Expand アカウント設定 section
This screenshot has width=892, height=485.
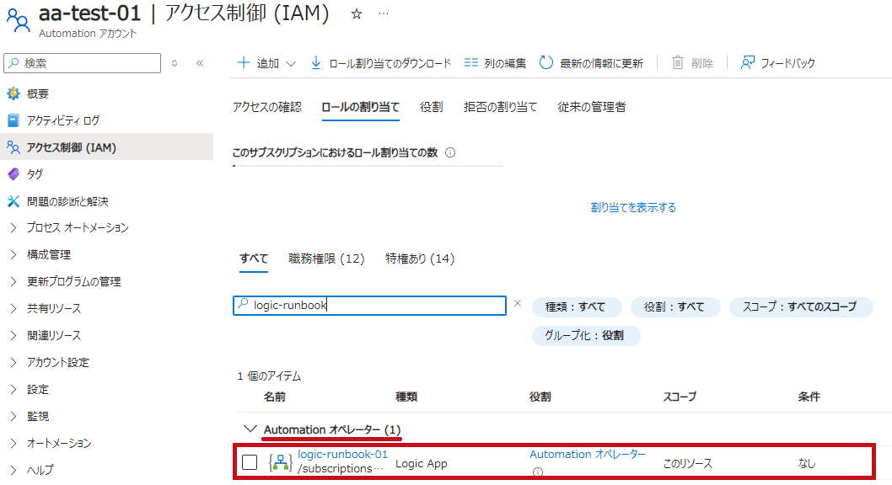(x=13, y=362)
